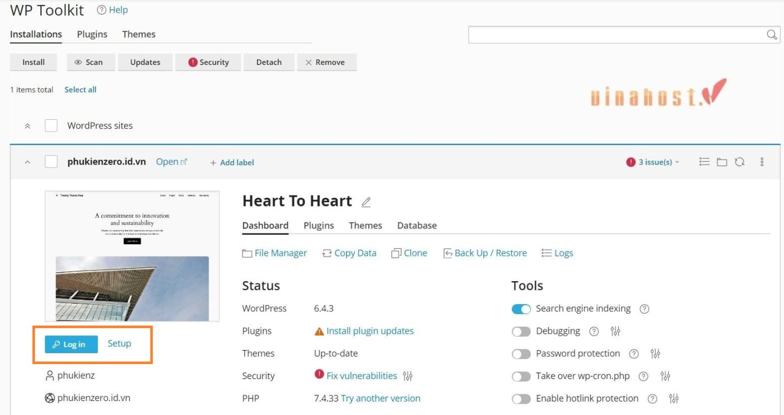Toggle Search engine indexing off
The image size is (784, 415).
[521, 309]
